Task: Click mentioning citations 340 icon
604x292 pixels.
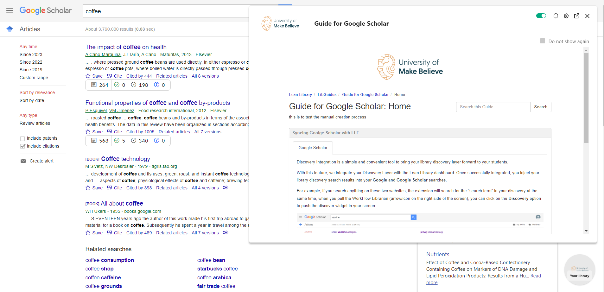Action: point(134,140)
